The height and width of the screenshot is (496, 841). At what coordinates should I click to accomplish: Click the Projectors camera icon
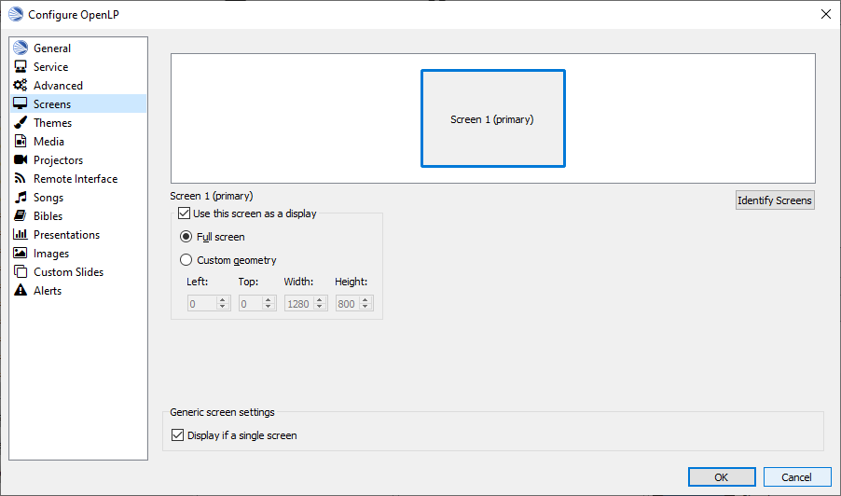click(21, 159)
